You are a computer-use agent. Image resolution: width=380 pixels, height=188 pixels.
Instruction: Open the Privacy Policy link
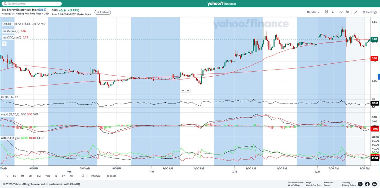point(349,185)
